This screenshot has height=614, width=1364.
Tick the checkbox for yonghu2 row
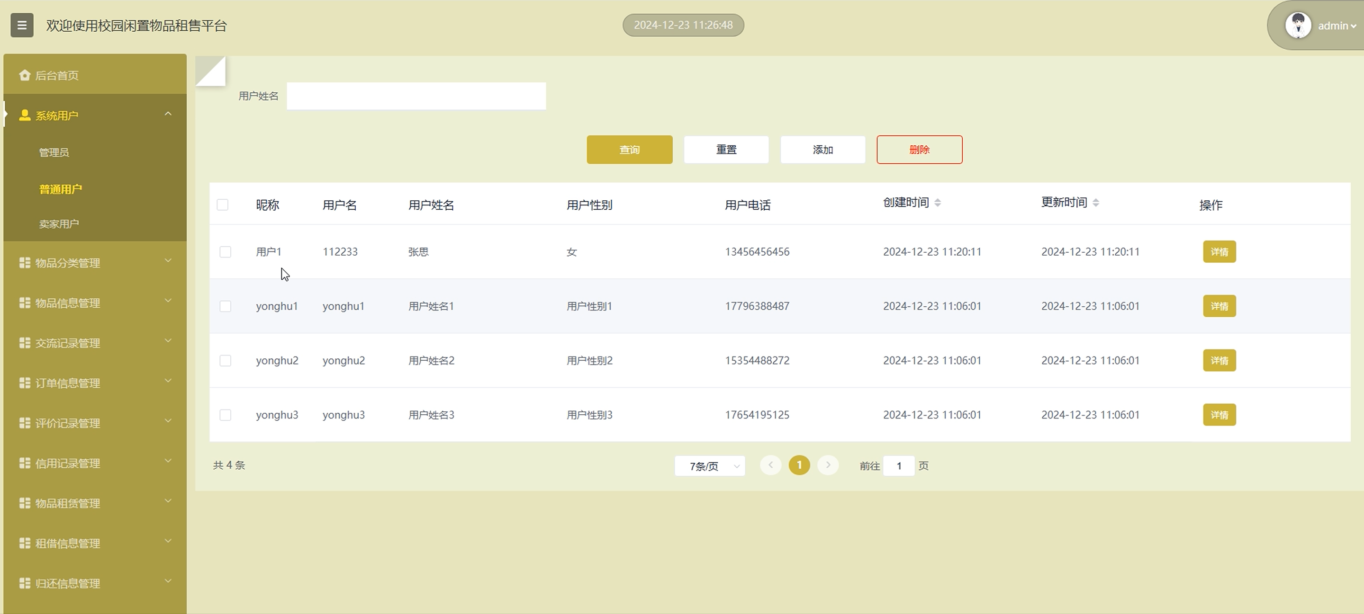click(x=225, y=360)
